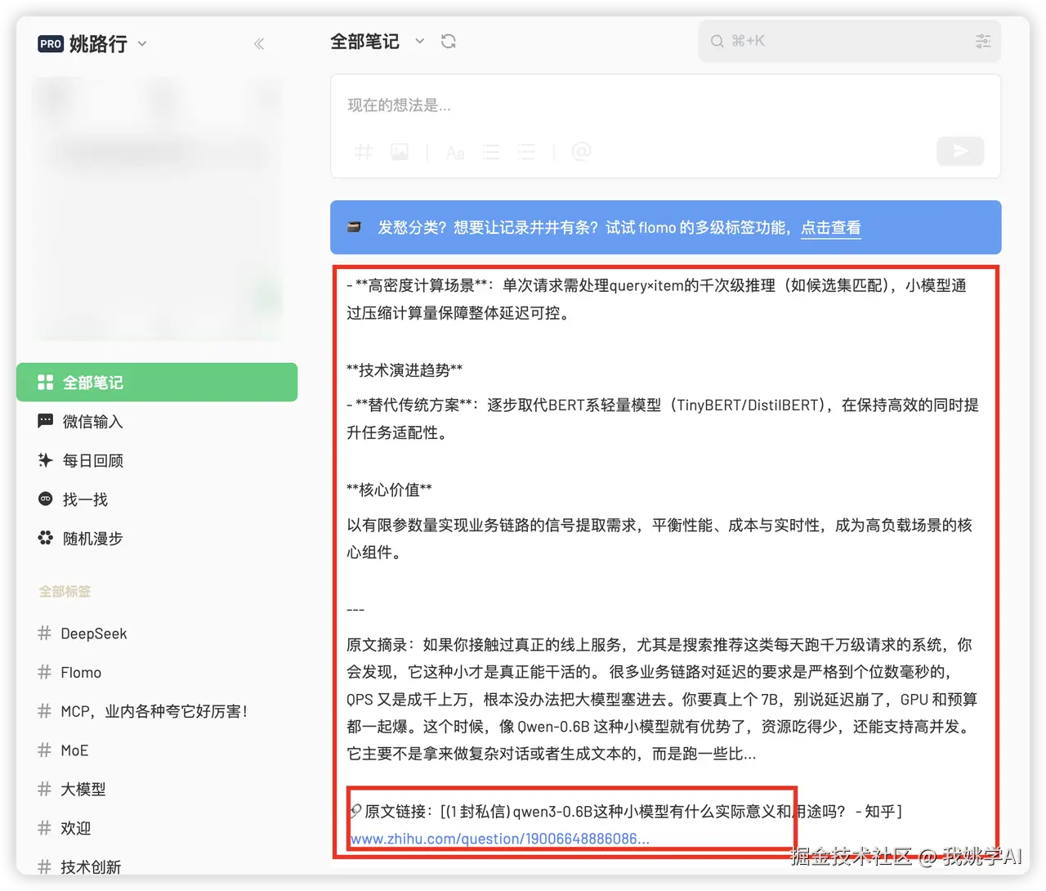The height and width of the screenshot is (891, 1046).
Task: Click the search magnifier icon
Action: 717,41
